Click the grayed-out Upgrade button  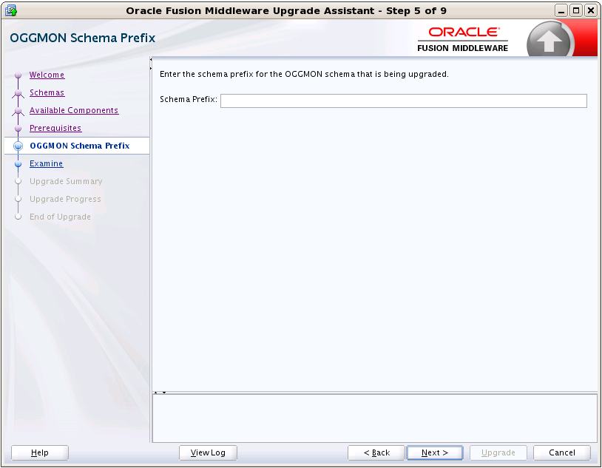pos(498,452)
